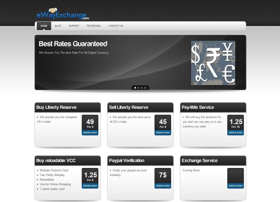Select the second slider dot

[138, 88]
